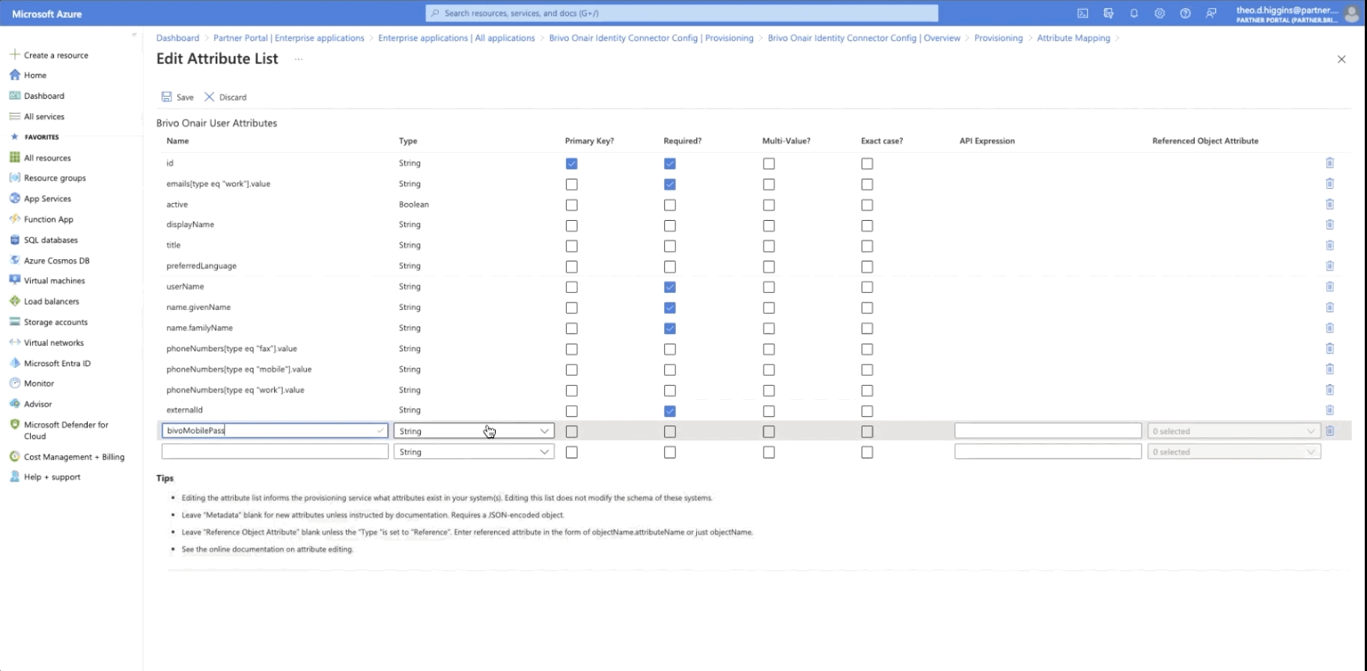
Task: Delete the title attribute row
Action: coord(1330,245)
